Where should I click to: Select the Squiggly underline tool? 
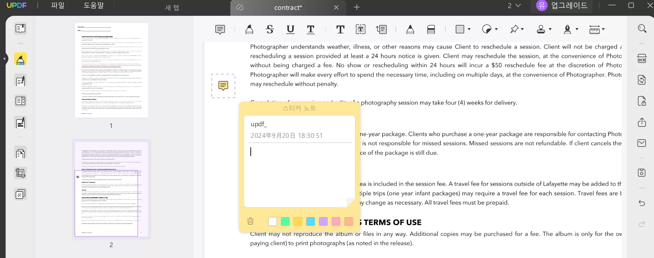point(311,30)
